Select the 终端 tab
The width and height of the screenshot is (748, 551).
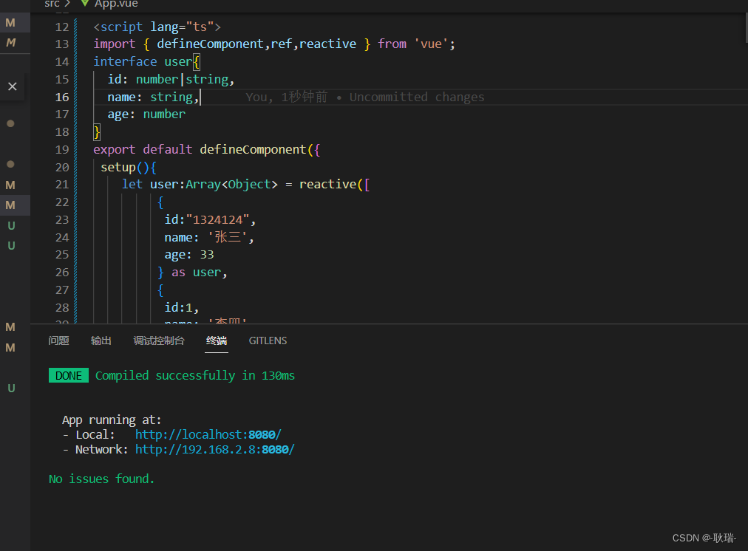click(217, 340)
